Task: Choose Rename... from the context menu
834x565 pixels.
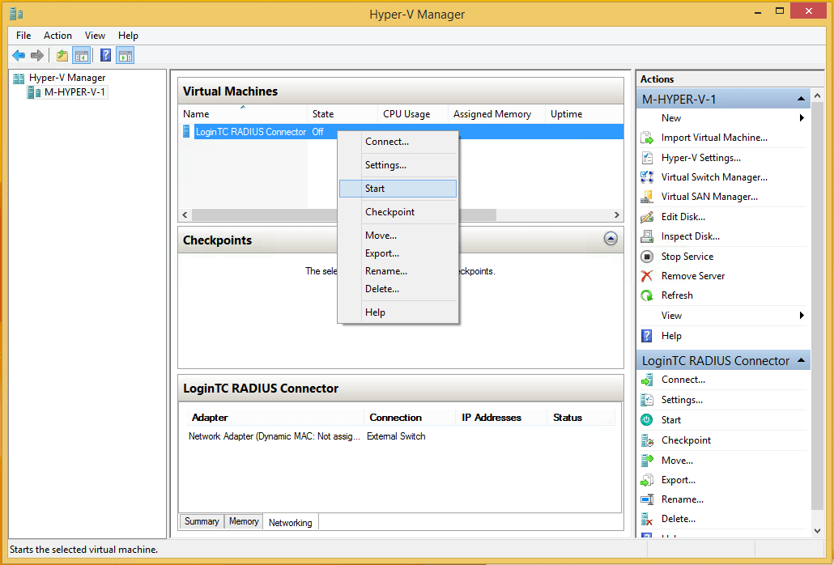Action: [x=398, y=271]
